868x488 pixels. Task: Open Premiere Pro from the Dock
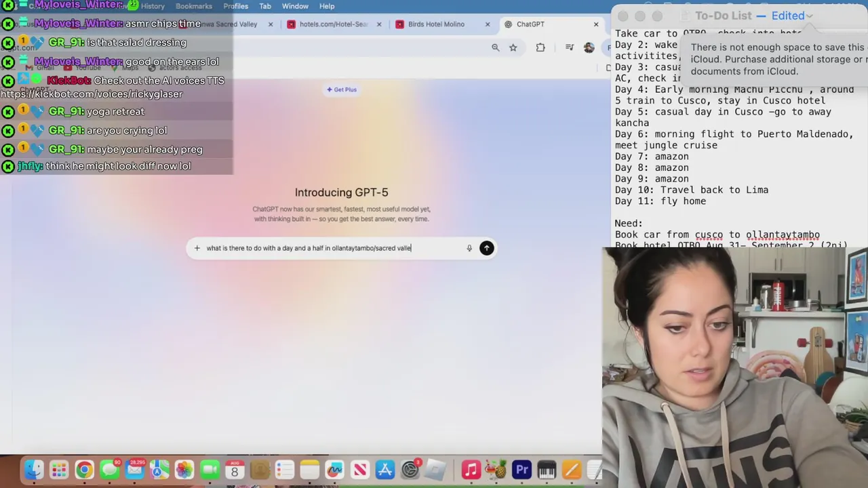(x=521, y=470)
